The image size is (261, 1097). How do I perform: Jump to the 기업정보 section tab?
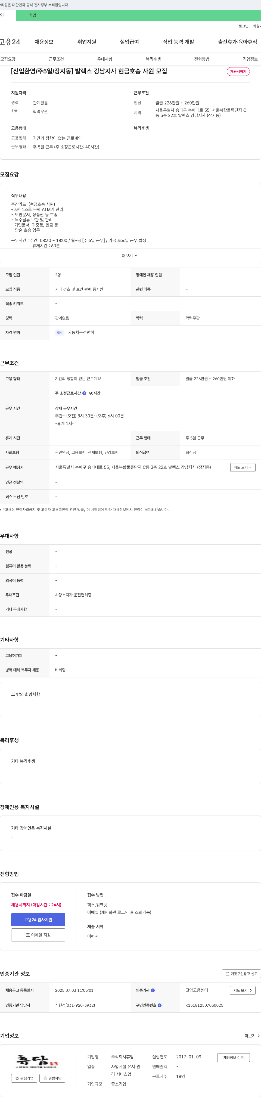(x=250, y=59)
